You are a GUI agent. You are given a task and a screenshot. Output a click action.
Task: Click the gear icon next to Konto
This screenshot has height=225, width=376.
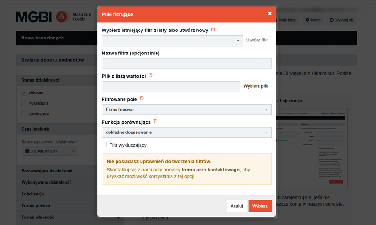(308, 20)
